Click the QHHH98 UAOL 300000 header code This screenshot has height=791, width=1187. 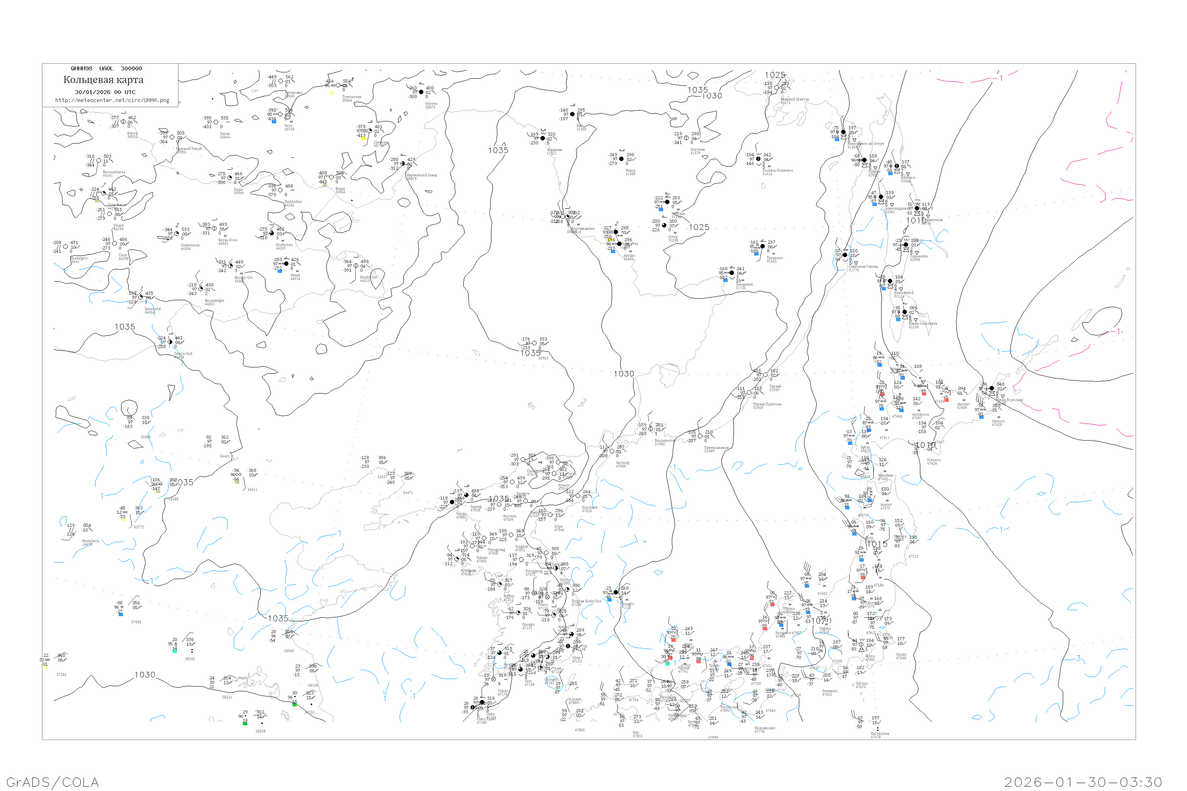pos(106,68)
